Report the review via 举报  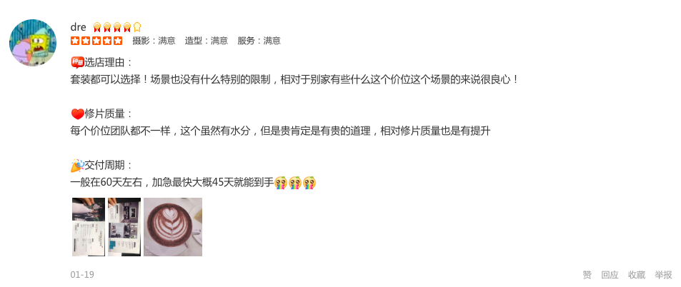pos(664,275)
